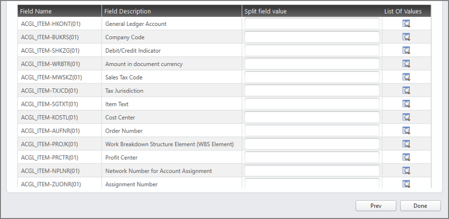The width and height of the screenshot is (449, 219).
Task: Open List Of Values for Company Code
Action: tap(406, 37)
